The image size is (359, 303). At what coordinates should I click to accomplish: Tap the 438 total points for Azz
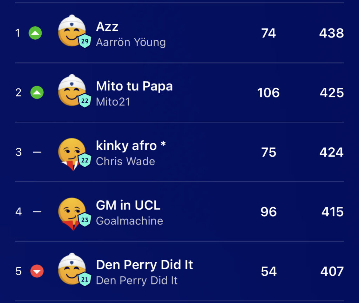point(332,33)
